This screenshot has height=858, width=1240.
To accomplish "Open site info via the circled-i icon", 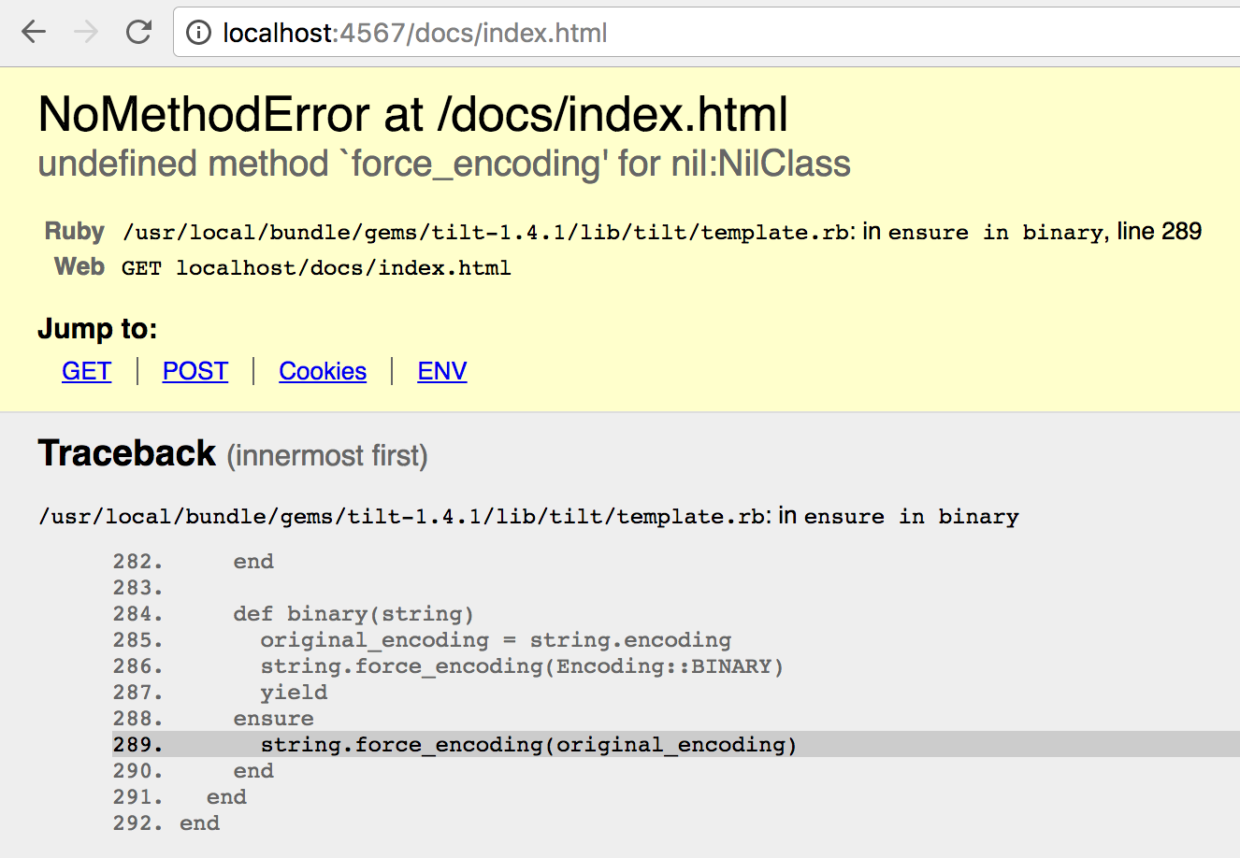I will pos(196,31).
